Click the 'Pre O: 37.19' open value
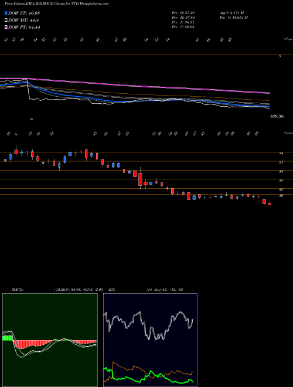Viewport: 293px width, 387px height. pyautogui.click(x=183, y=13)
